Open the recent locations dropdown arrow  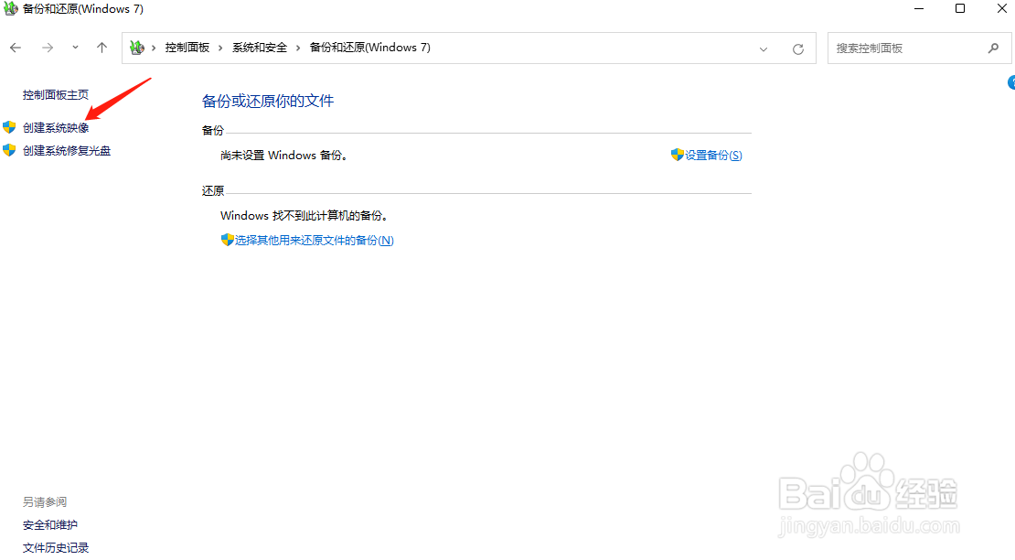75,48
